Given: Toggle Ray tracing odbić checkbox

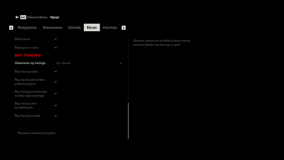Looking at the screenshot, I should [x=56, y=71].
